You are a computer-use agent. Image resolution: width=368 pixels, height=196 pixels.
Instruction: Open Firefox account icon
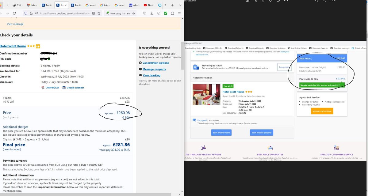point(159,13)
